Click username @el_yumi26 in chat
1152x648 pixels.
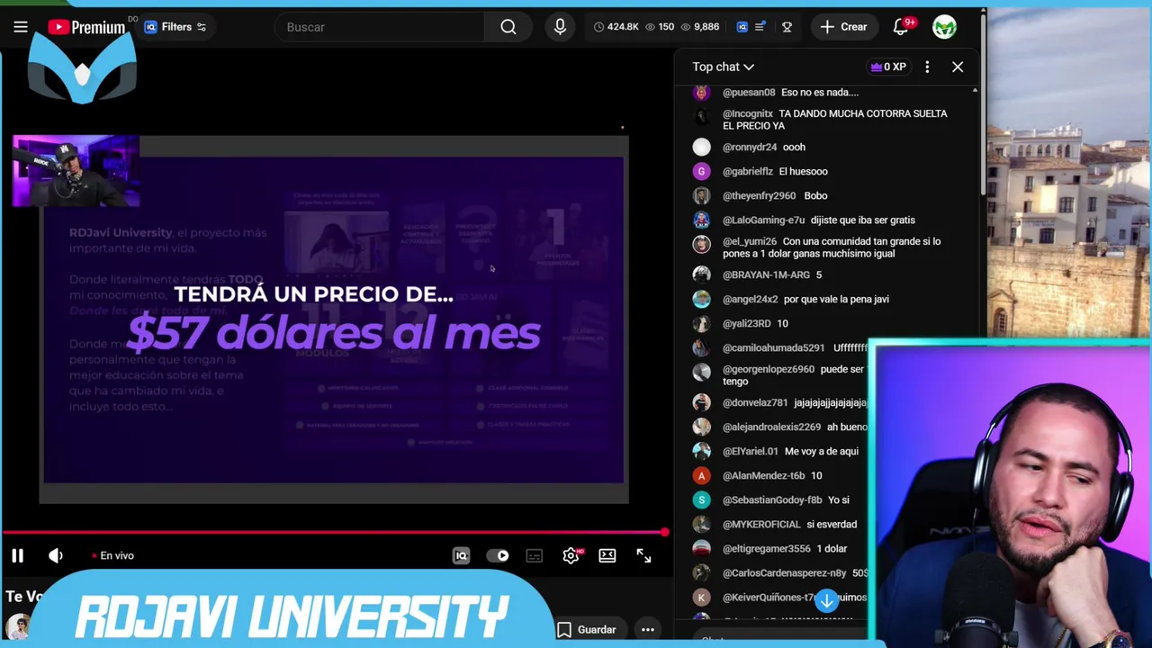pyautogui.click(x=749, y=241)
